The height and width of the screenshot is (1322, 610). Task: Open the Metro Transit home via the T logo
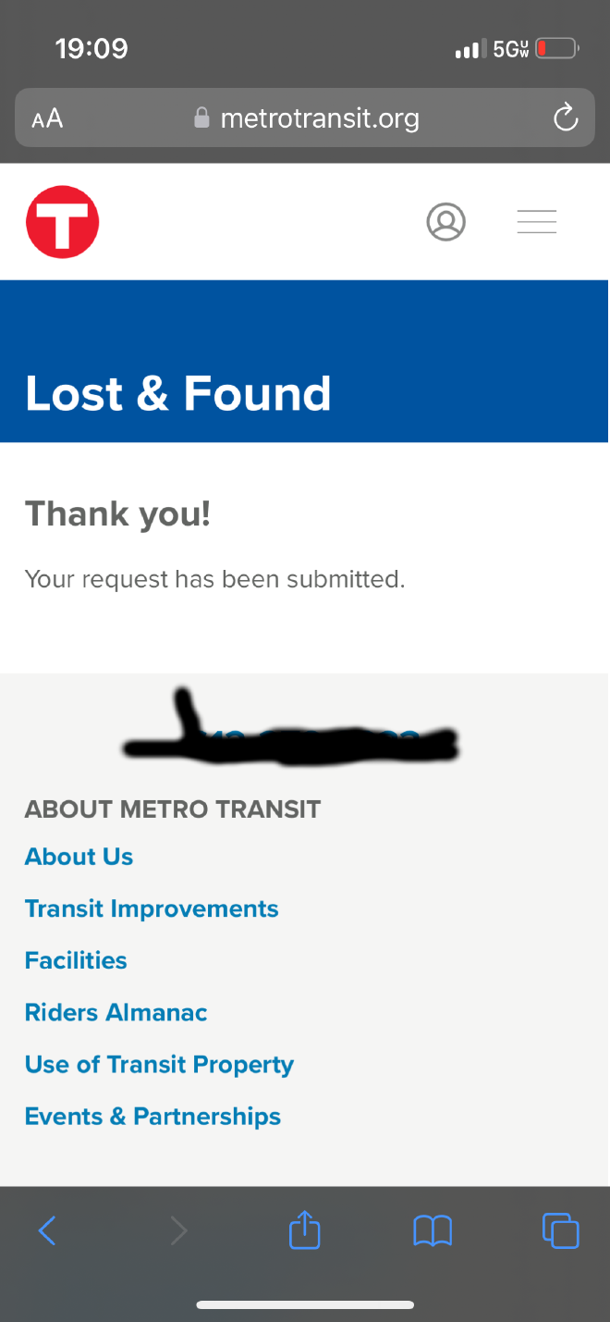pos(62,221)
